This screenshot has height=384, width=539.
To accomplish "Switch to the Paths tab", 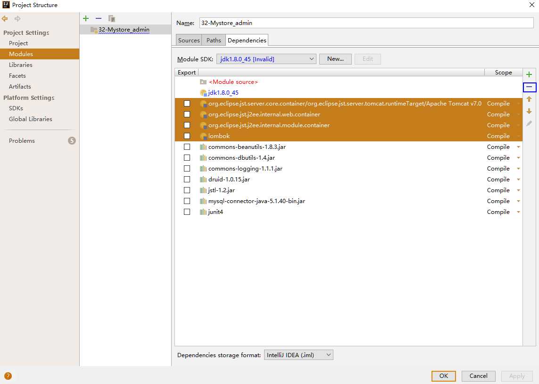I will (x=214, y=40).
